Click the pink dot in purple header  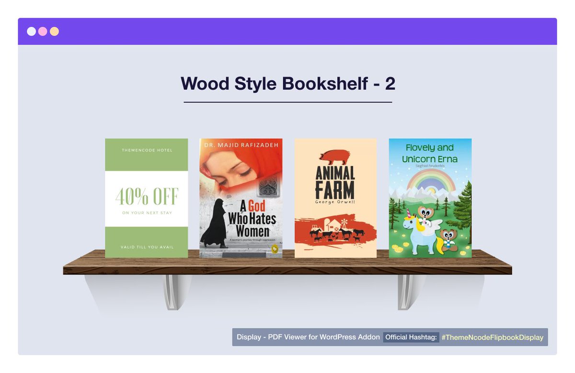(x=43, y=32)
